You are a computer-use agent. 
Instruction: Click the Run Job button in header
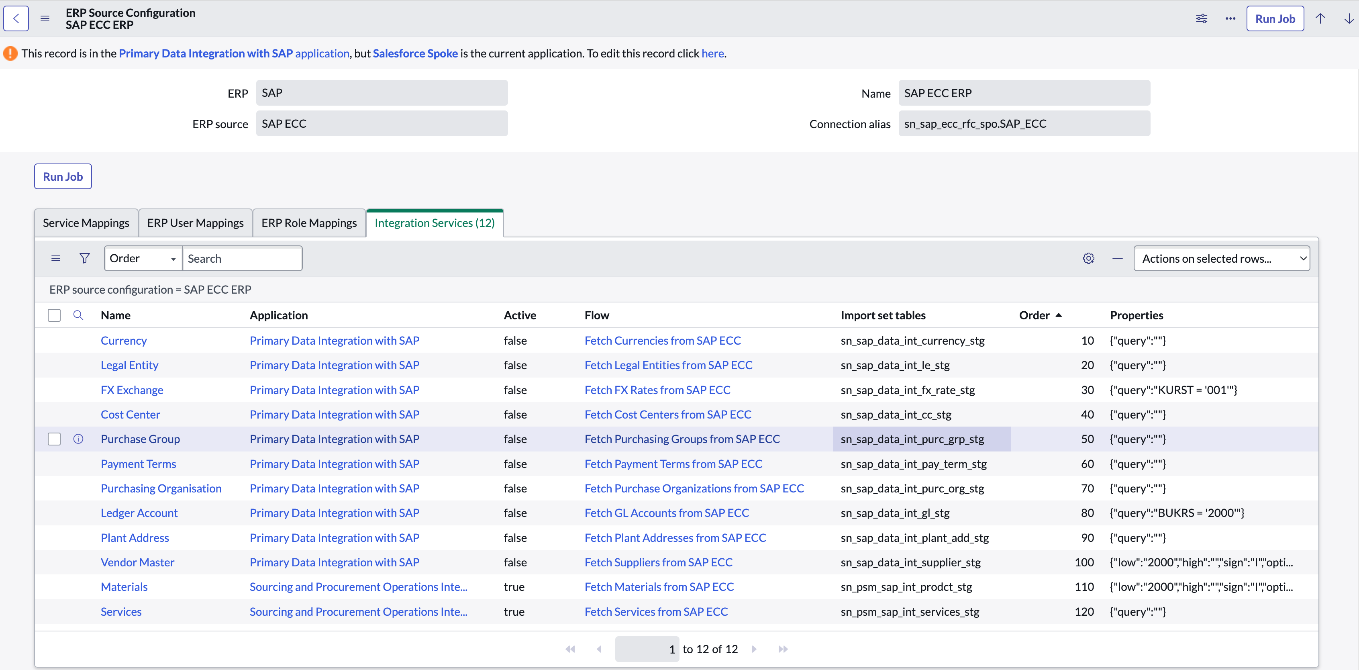1275,18
